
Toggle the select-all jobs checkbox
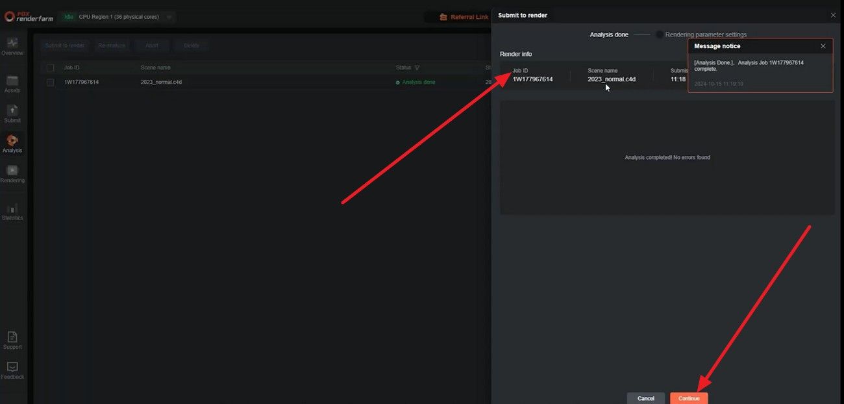coord(50,68)
